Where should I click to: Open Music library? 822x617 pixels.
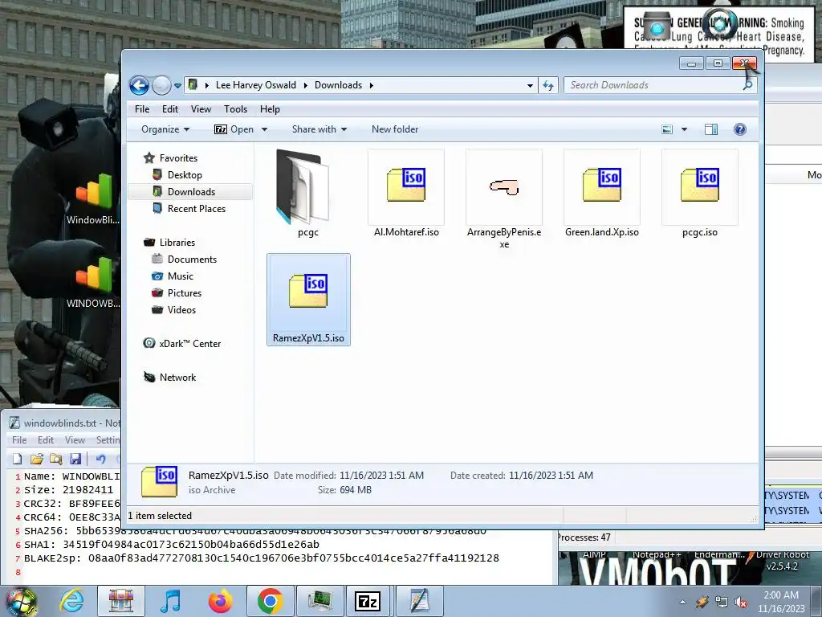(x=181, y=276)
